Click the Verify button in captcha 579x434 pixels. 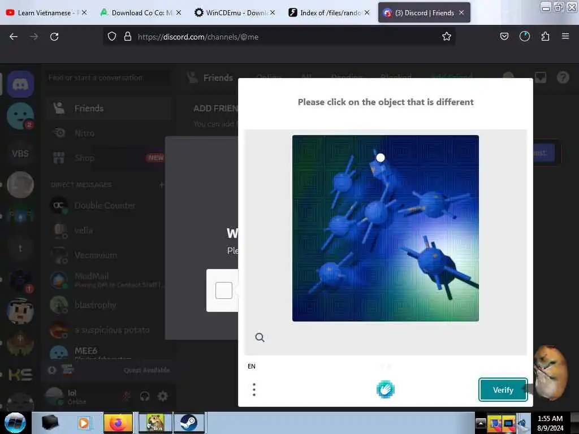coord(503,390)
